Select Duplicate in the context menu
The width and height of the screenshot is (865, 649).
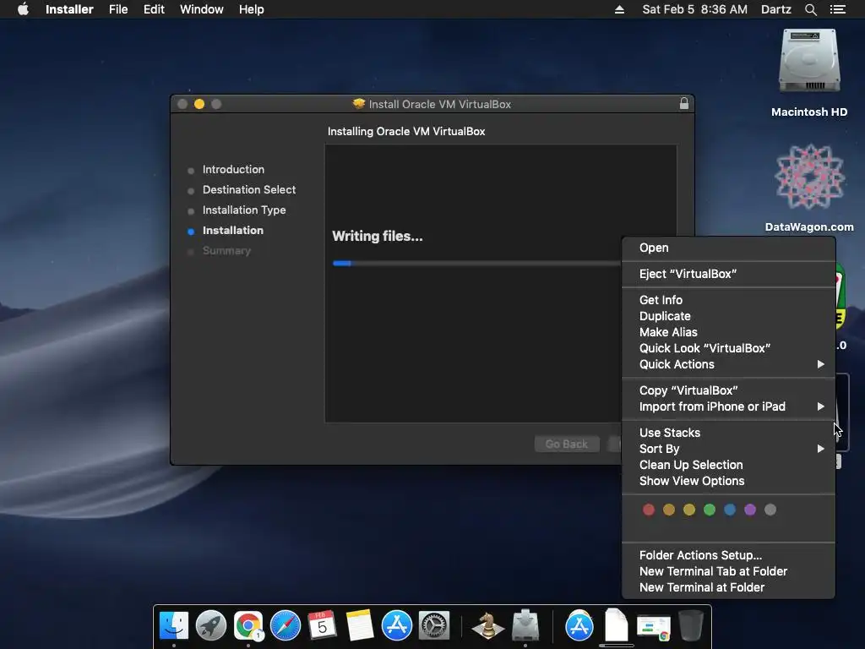(728, 316)
